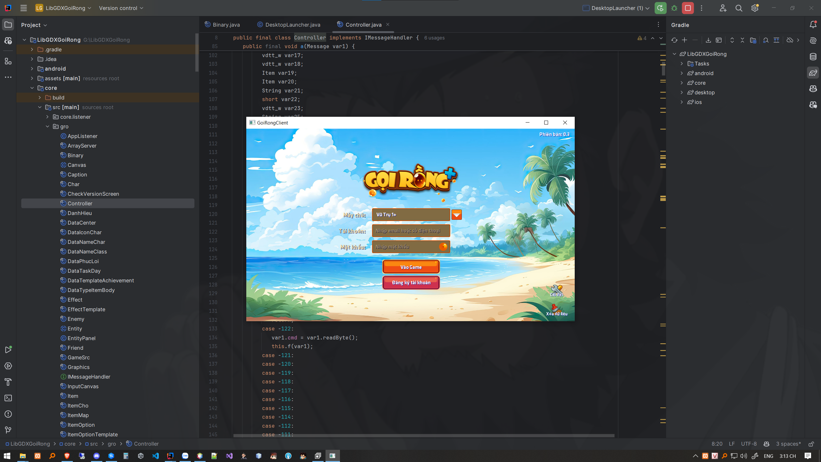821x462 pixels.
Task: Click inside Tài khoản account input field
Action: pyautogui.click(x=411, y=231)
